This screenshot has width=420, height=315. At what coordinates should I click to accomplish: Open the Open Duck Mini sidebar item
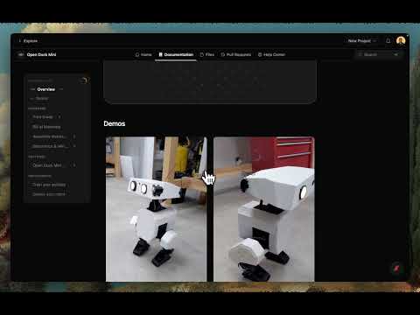(48, 165)
